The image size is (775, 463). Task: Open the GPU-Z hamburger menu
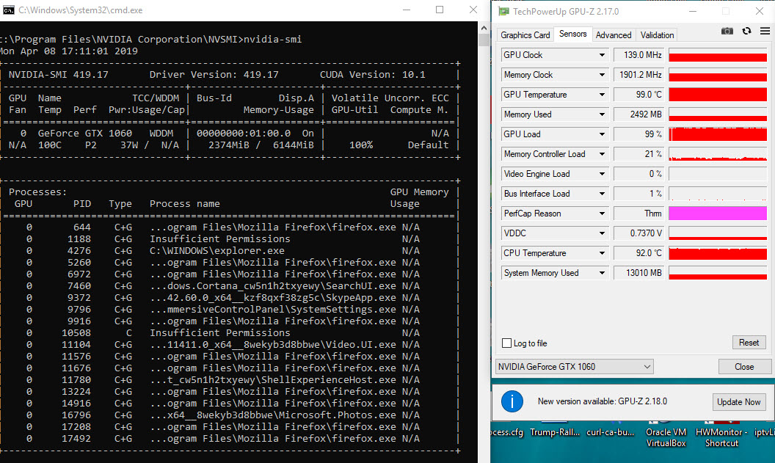coord(765,31)
